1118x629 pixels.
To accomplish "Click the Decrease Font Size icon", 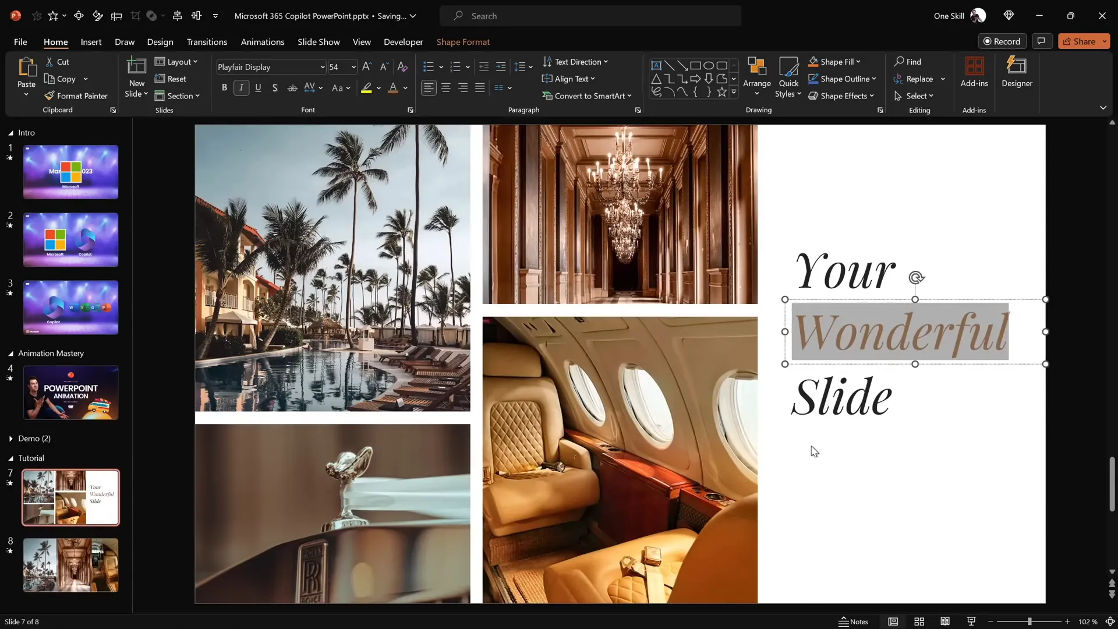I will click(x=384, y=67).
